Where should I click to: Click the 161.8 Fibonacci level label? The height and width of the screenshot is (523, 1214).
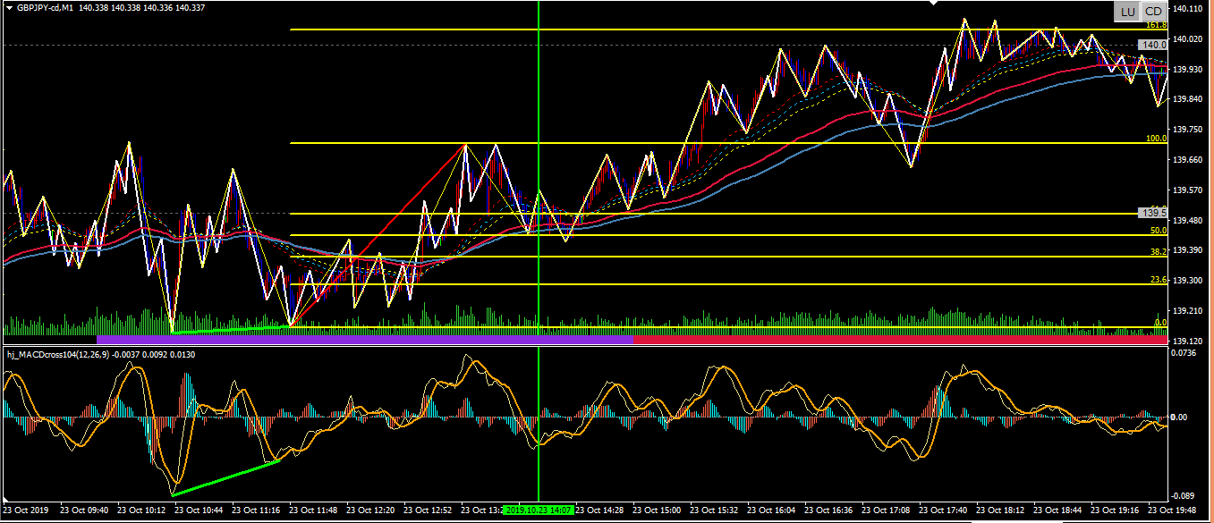pos(1156,26)
